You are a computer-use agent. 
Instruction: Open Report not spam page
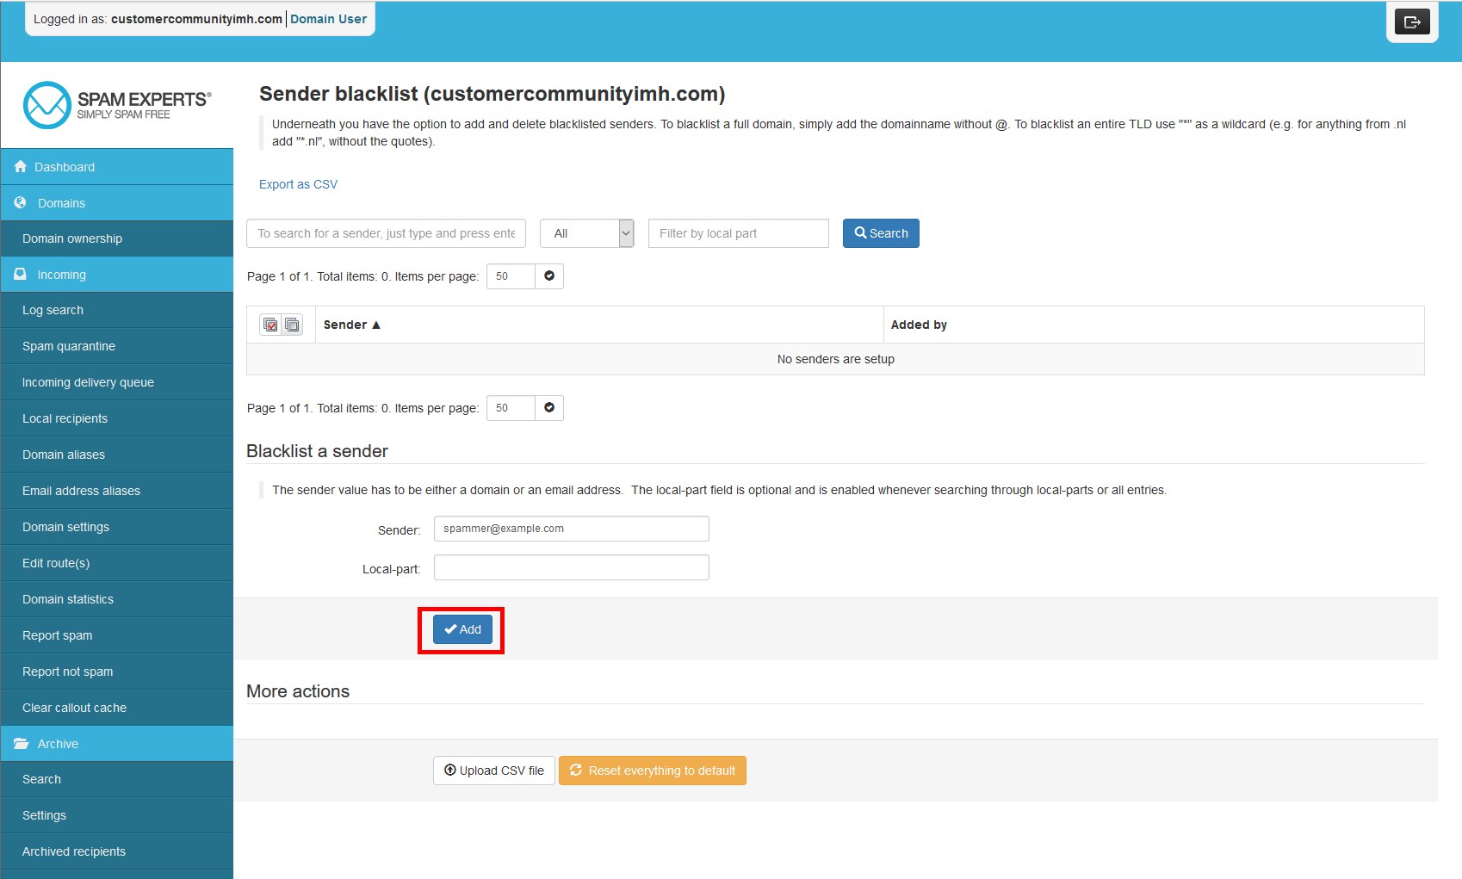click(x=117, y=672)
